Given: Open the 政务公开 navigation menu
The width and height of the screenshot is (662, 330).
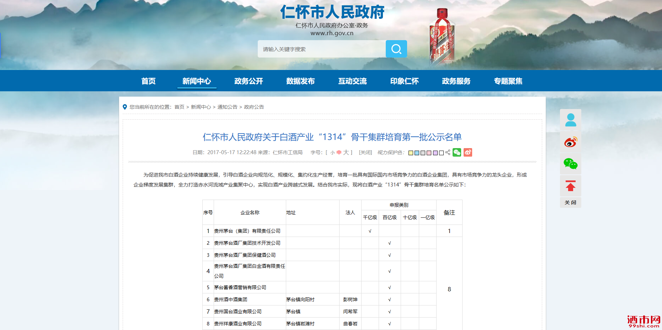Looking at the screenshot, I should (x=249, y=81).
